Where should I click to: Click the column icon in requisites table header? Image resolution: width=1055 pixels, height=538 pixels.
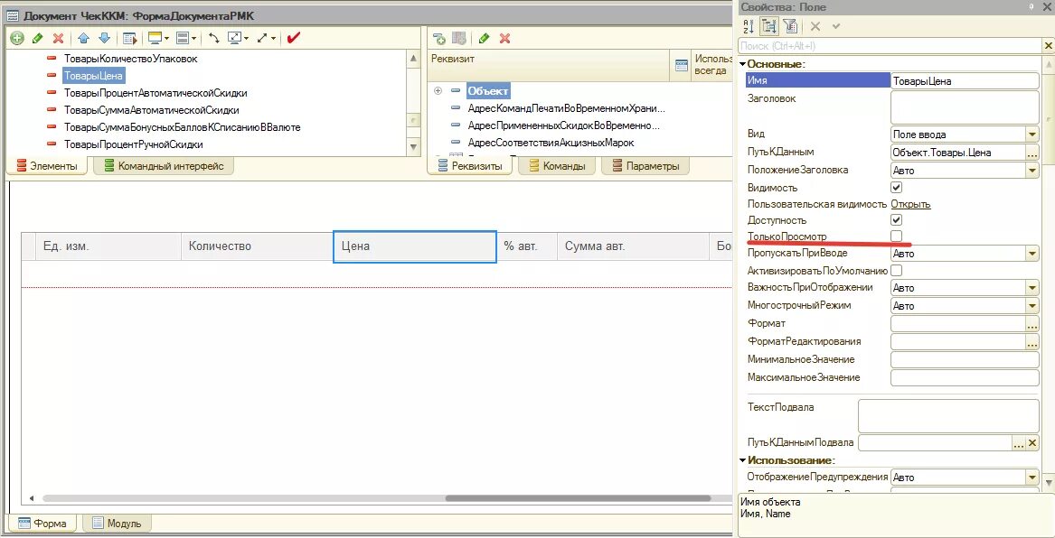tap(682, 64)
